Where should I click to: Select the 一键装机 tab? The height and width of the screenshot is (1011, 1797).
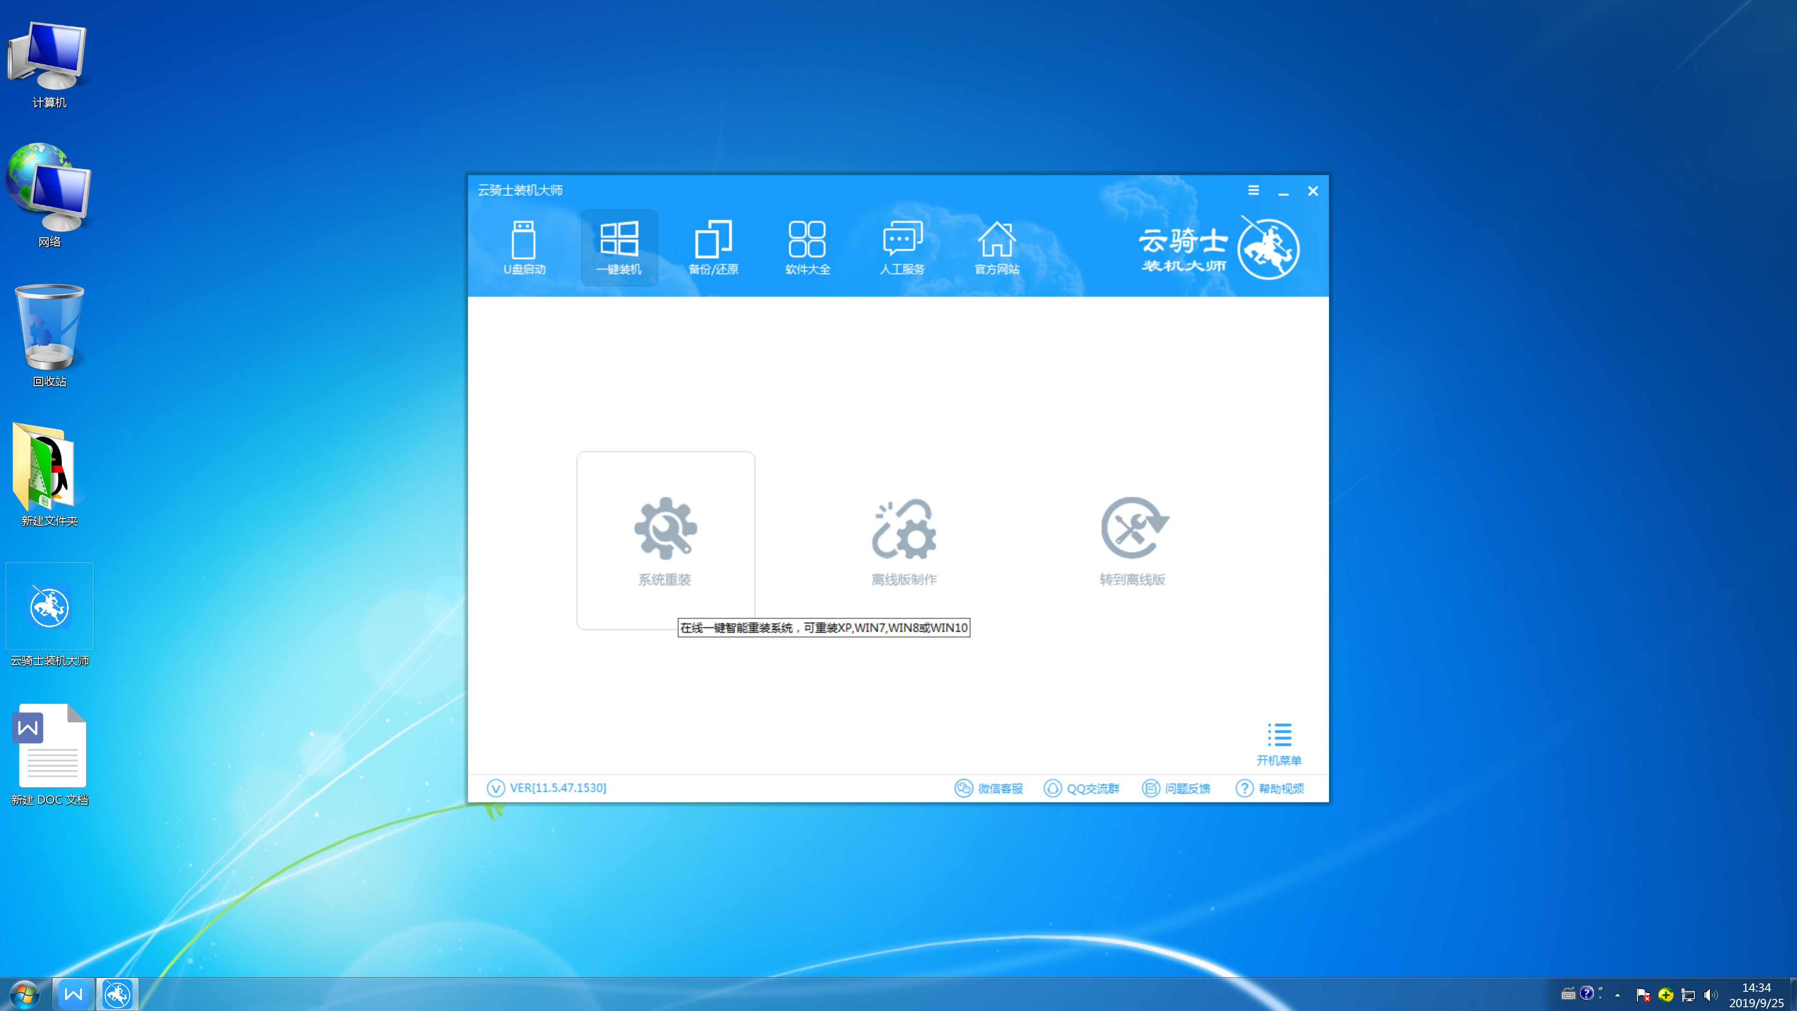(619, 248)
